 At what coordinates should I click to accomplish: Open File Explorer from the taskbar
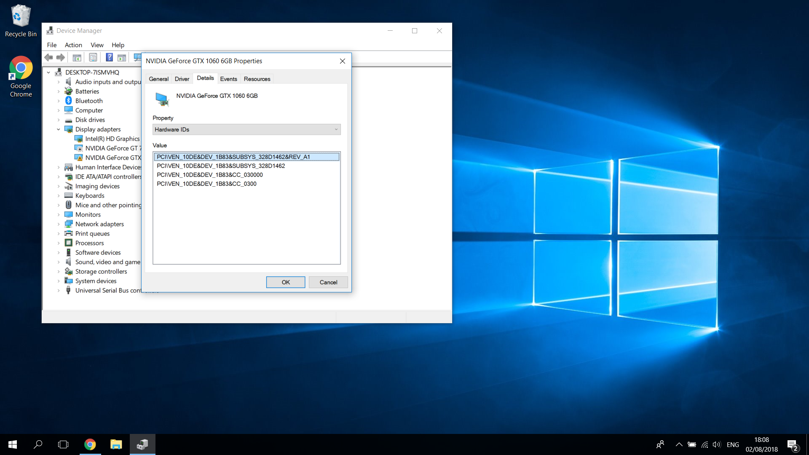click(x=116, y=444)
